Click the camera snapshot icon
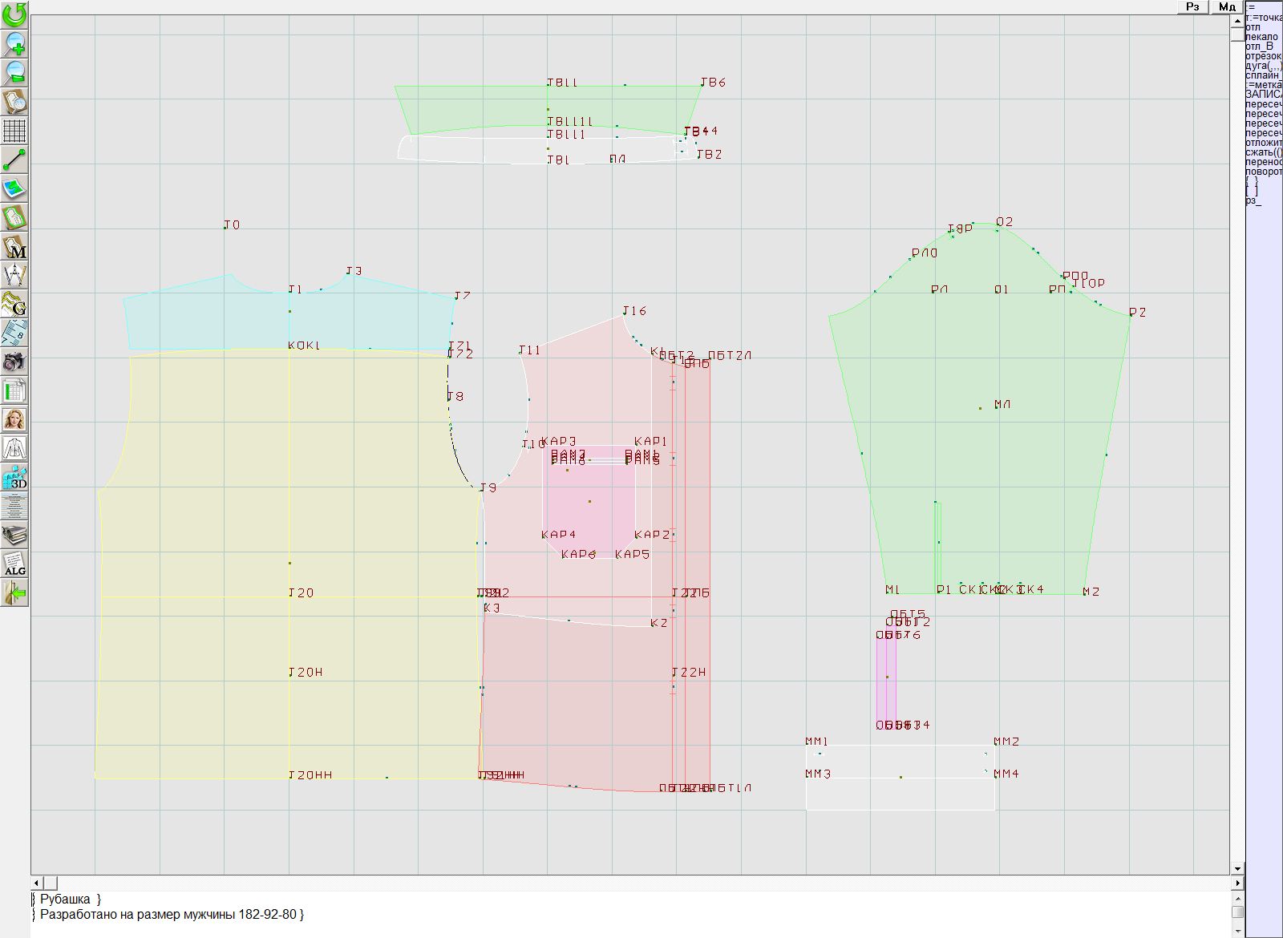 14,362
